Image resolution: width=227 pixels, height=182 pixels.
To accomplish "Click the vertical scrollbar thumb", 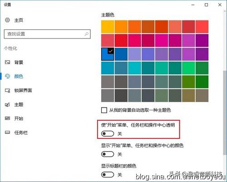I will pyautogui.click(x=225, y=112).
